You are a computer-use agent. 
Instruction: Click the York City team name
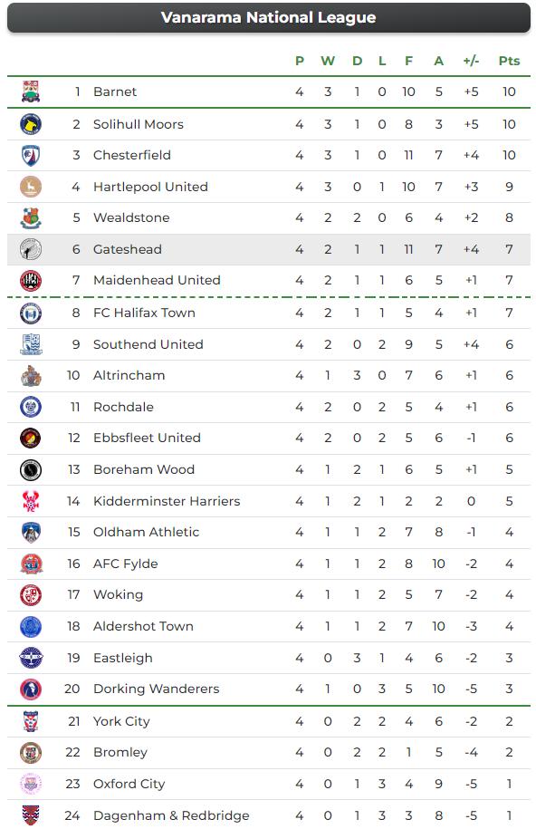(x=121, y=721)
